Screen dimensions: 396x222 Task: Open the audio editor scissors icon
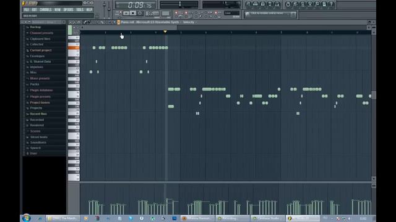point(309,4)
